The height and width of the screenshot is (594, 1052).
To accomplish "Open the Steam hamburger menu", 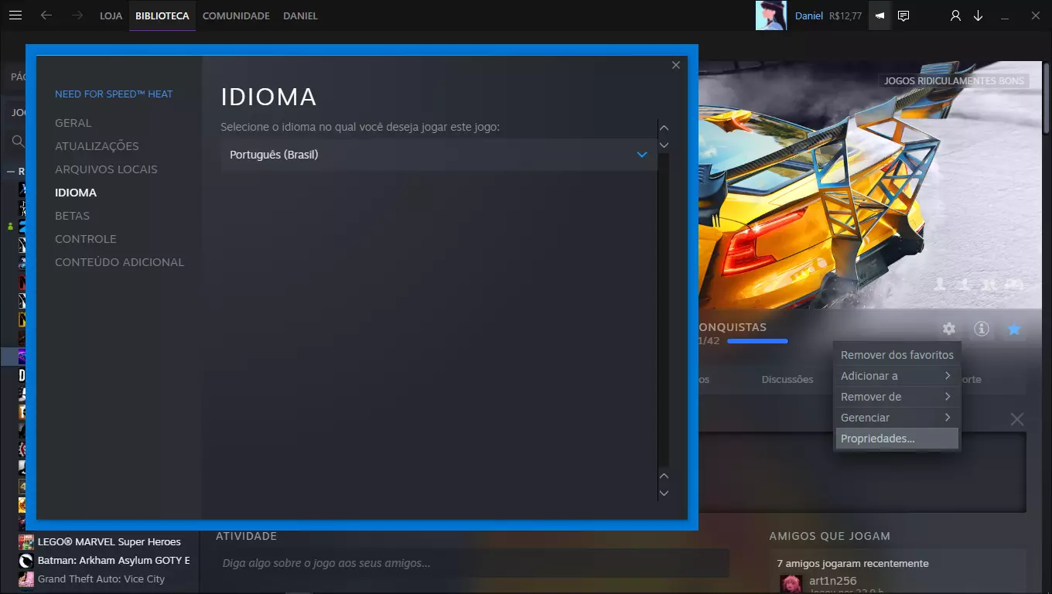I will [x=15, y=15].
